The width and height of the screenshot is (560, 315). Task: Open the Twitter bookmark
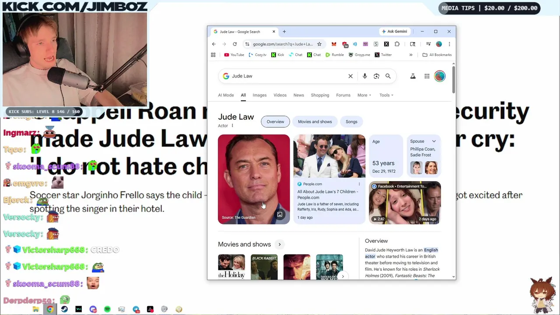383,55
